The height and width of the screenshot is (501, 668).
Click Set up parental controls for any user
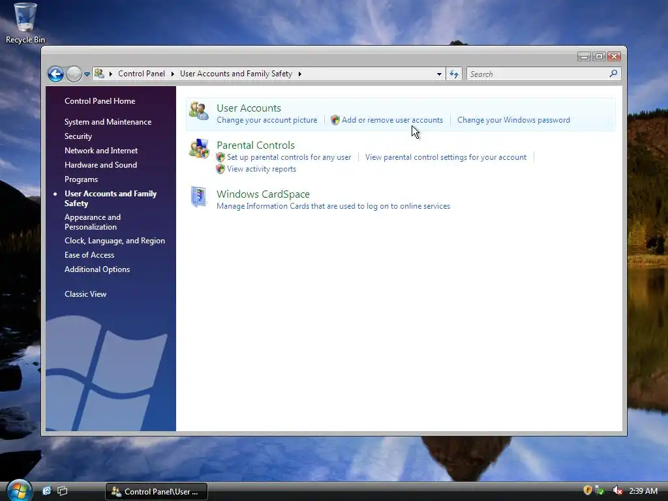click(x=289, y=157)
